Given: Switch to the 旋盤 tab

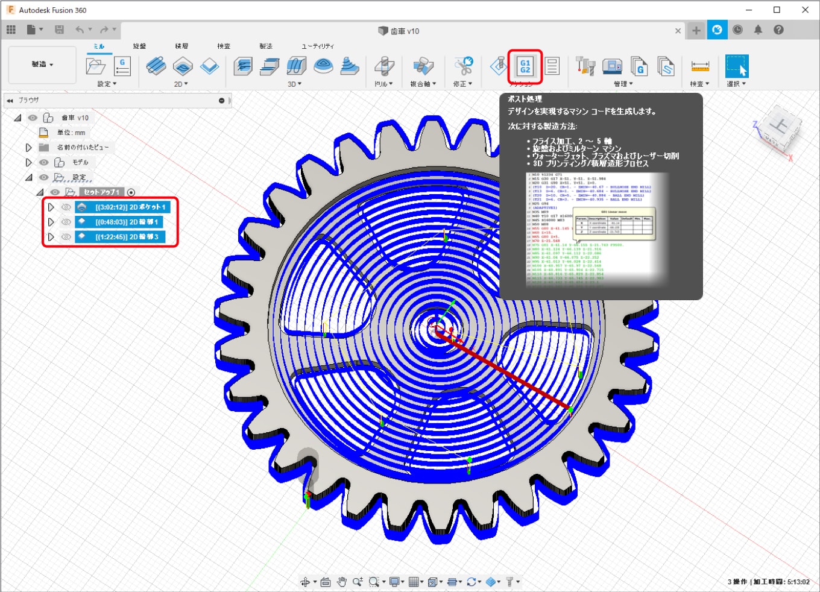Looking at the screenshot, I should point(139,46).
